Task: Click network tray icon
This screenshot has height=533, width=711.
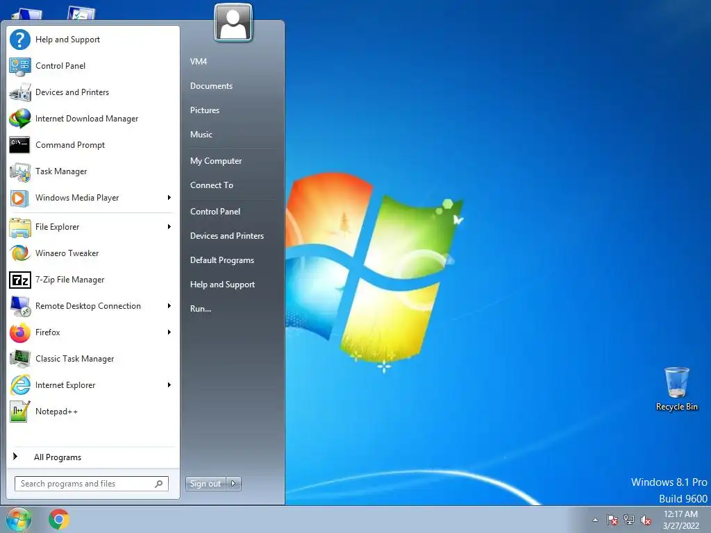Action: [629, 520]
